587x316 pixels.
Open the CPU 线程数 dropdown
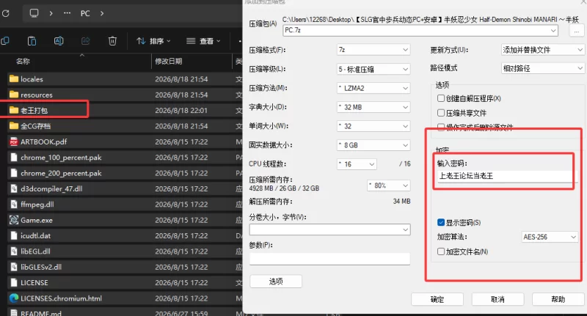click(357, 164)
